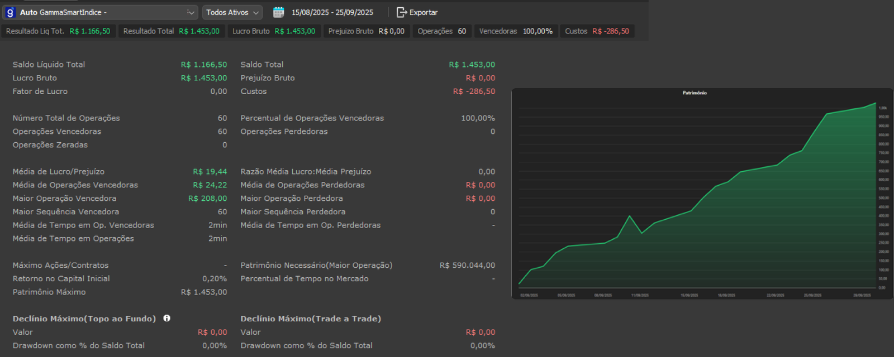
Task: Click the Declínio Máximo(Trade a Trade) heading
Action: (x=311, y=319)
